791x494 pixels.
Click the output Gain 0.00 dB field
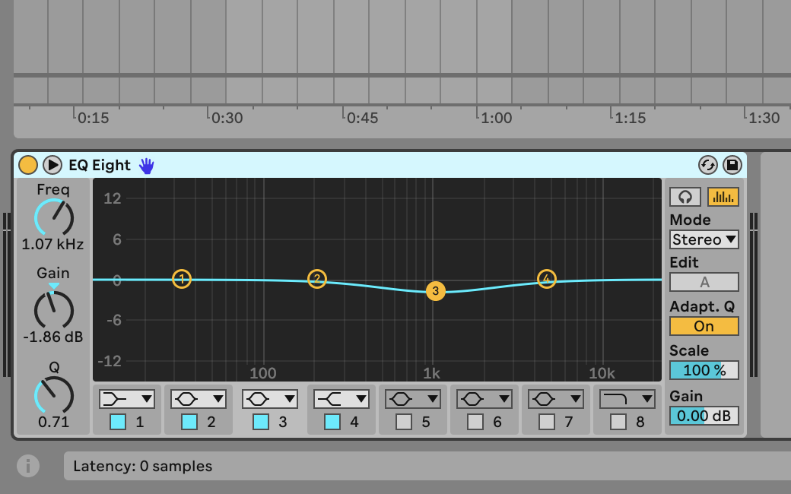(704, 416)
